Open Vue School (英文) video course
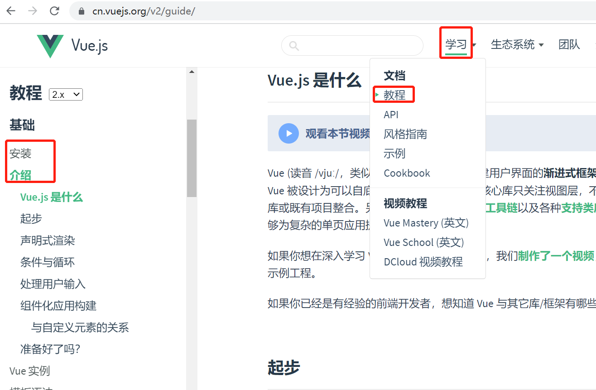Viewport: 596px width, 390px height. point(424,242)
